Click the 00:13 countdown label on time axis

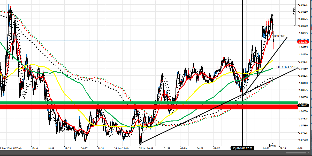[x=273, y=145]
